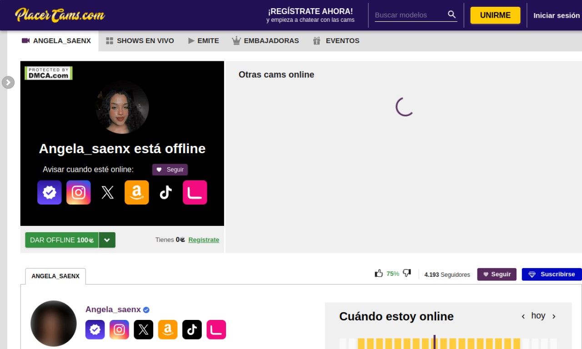582x349 pixels.
Task: Click the UNIRME button
Action: click(495, 15)
